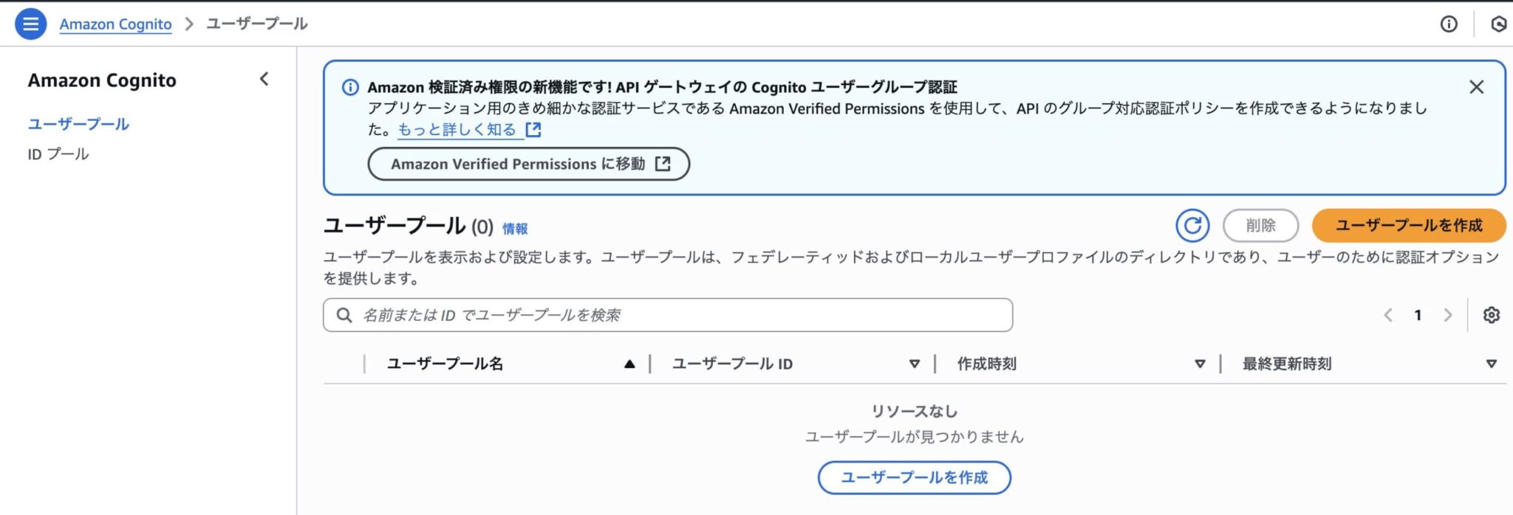1513x515 pixels.
Task: Click page number 1 in pagination
Action: (x=1418, y=314)
